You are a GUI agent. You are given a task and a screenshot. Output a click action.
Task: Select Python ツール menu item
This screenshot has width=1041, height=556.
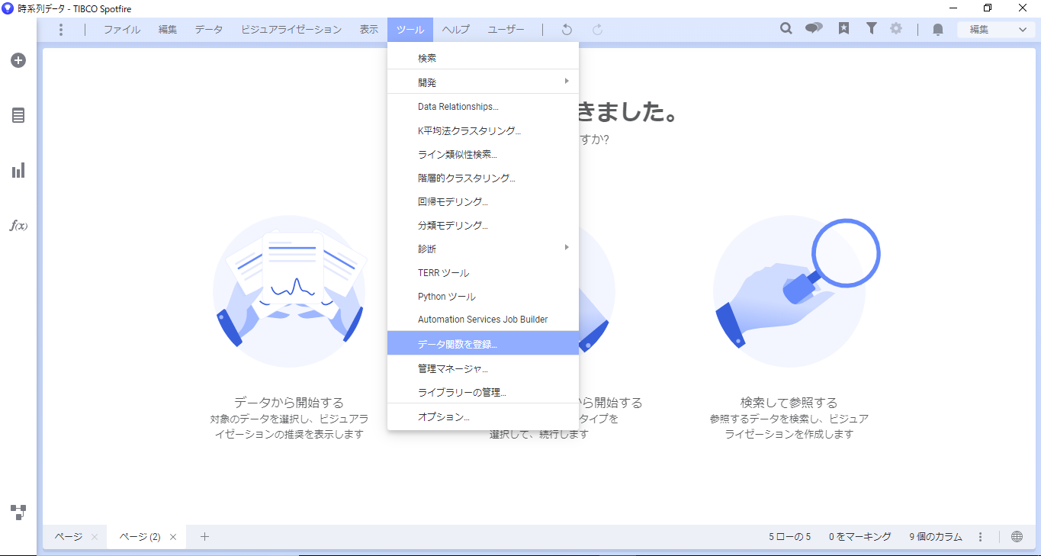483,296
